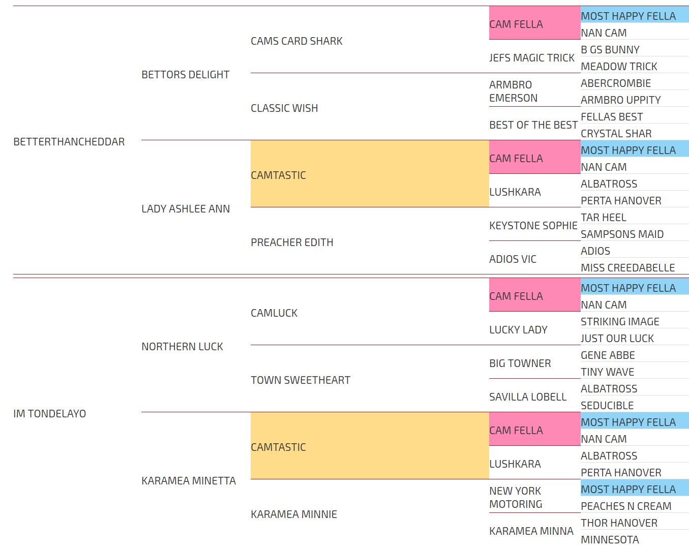
Task: Select BEST OF THE BEST ancestor
Action: [533, 125]
